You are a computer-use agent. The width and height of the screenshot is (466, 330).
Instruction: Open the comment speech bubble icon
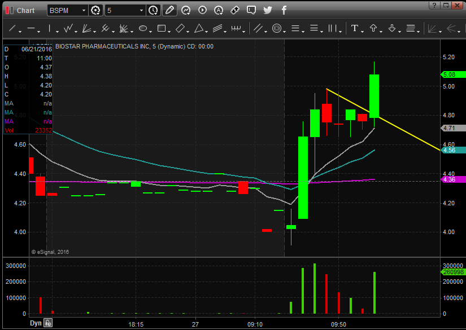[x=251, y=10]
